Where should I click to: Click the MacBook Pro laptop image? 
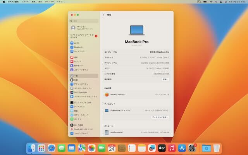coord(137,30)
